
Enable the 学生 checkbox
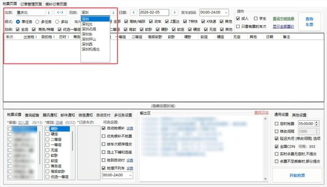[x=256, y=18]
